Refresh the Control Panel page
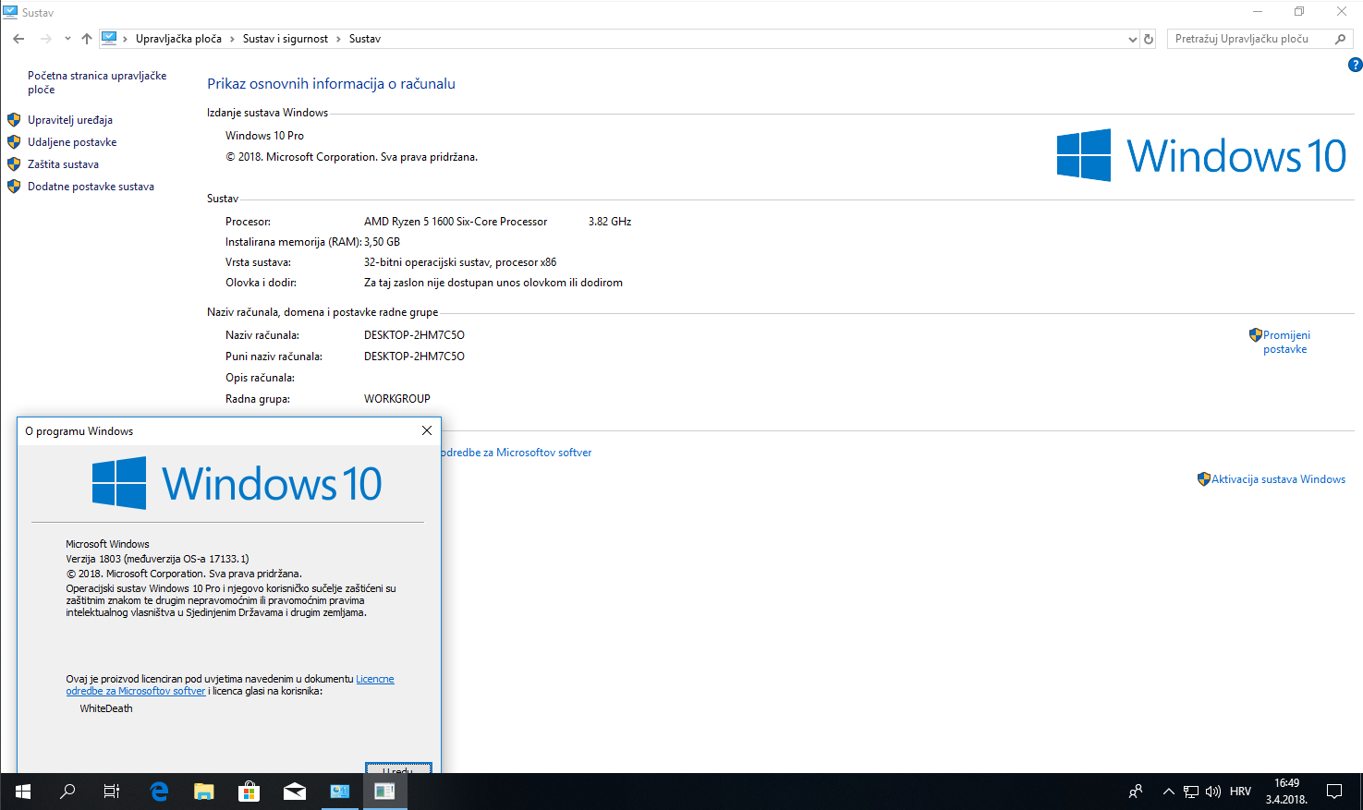The image size is (1363, 810). coord(1149,39)
